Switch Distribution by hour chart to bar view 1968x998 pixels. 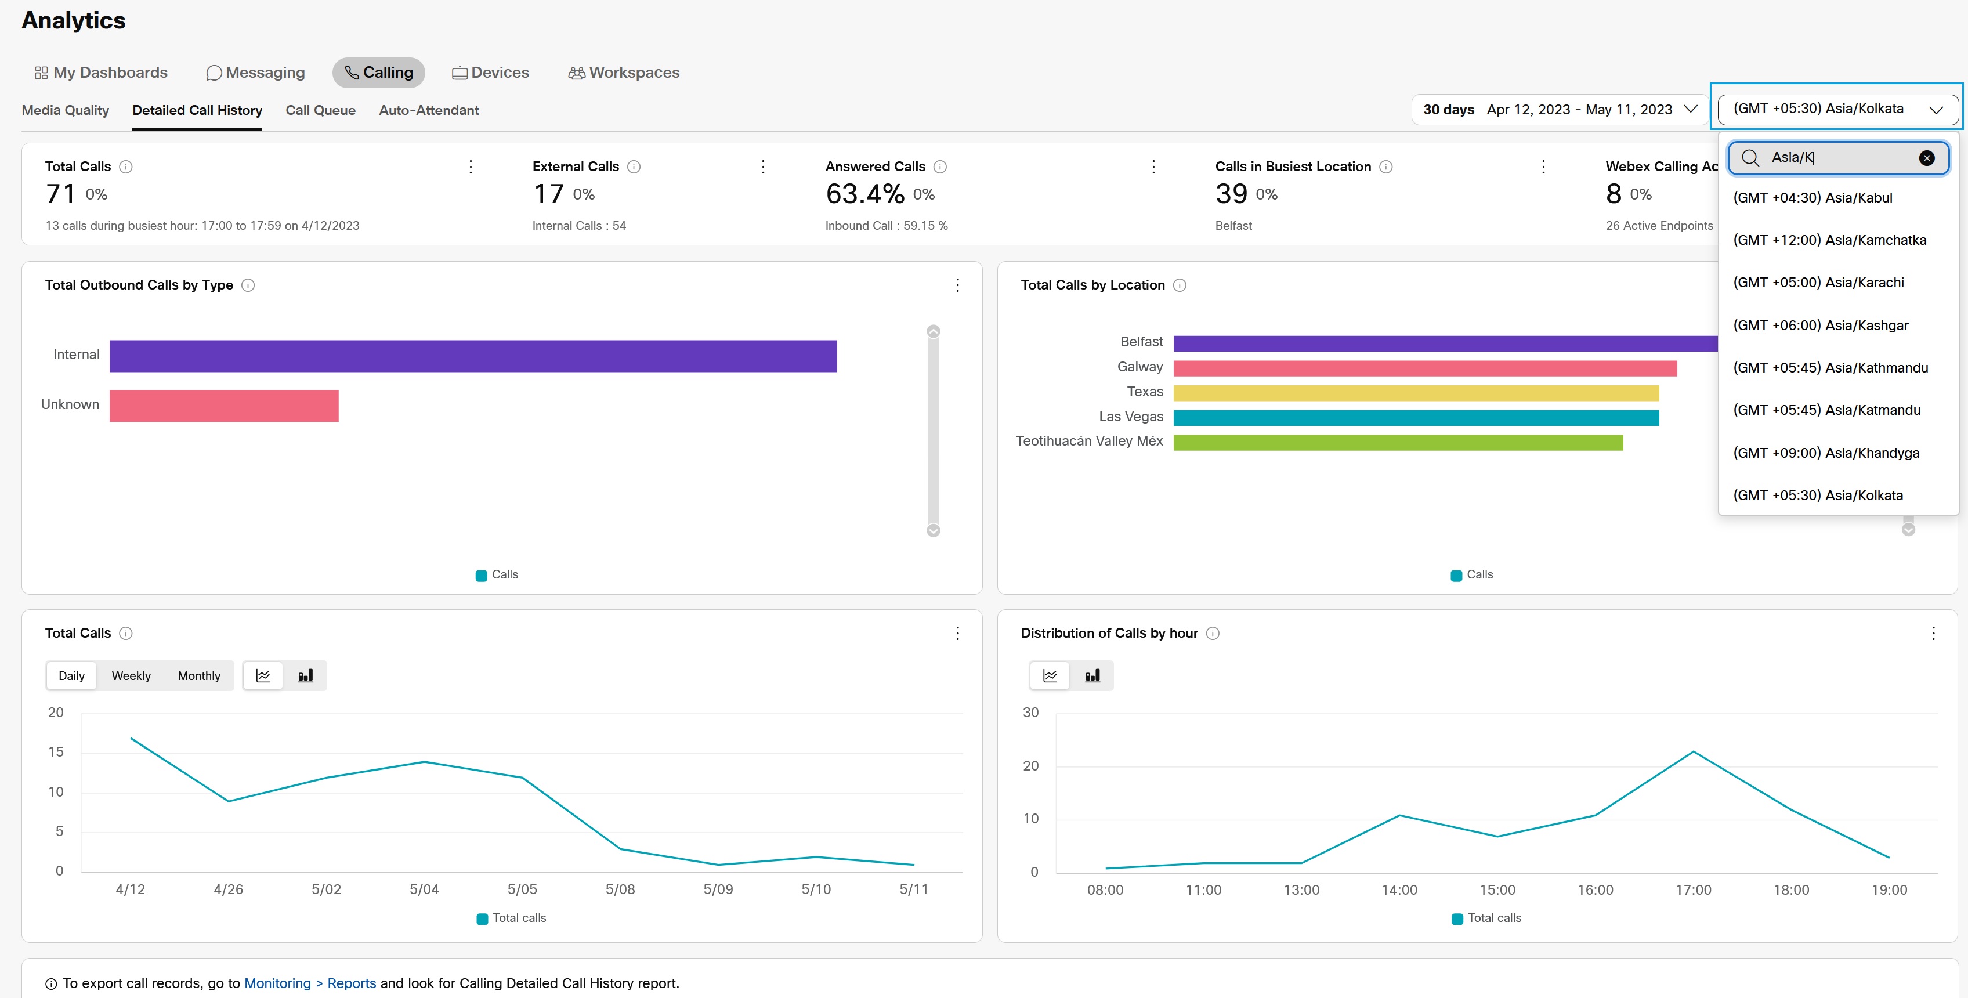(x=1092, y=675)
